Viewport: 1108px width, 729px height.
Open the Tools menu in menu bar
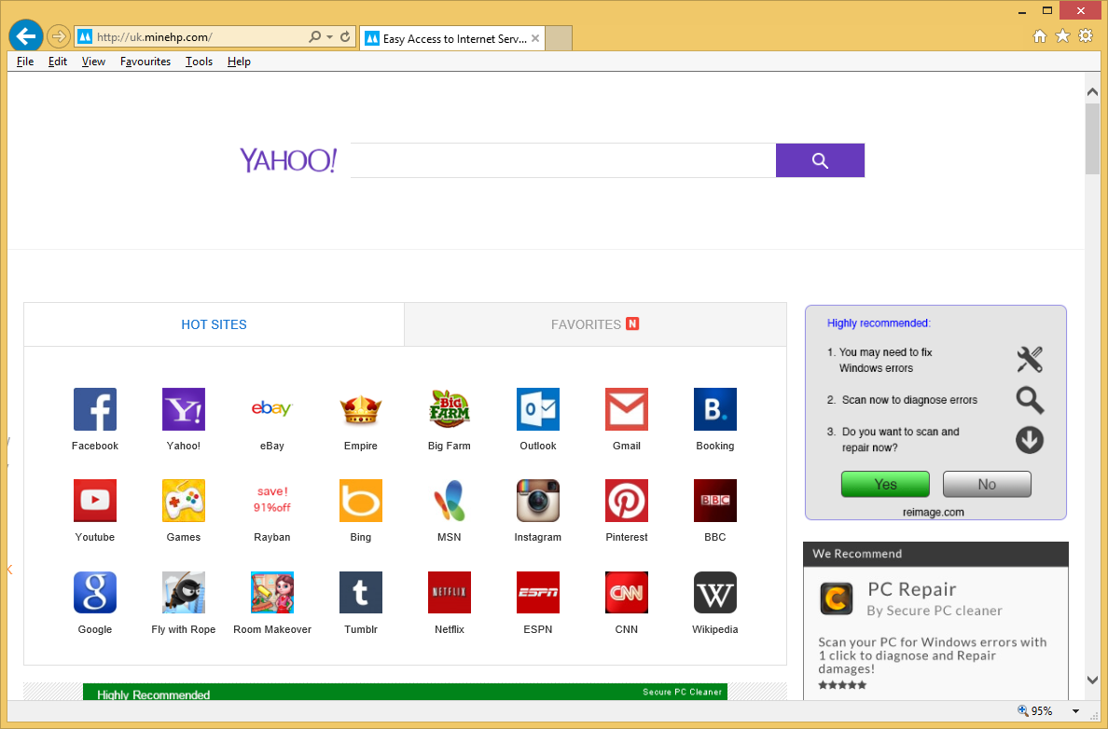click(x=199, y=62)
